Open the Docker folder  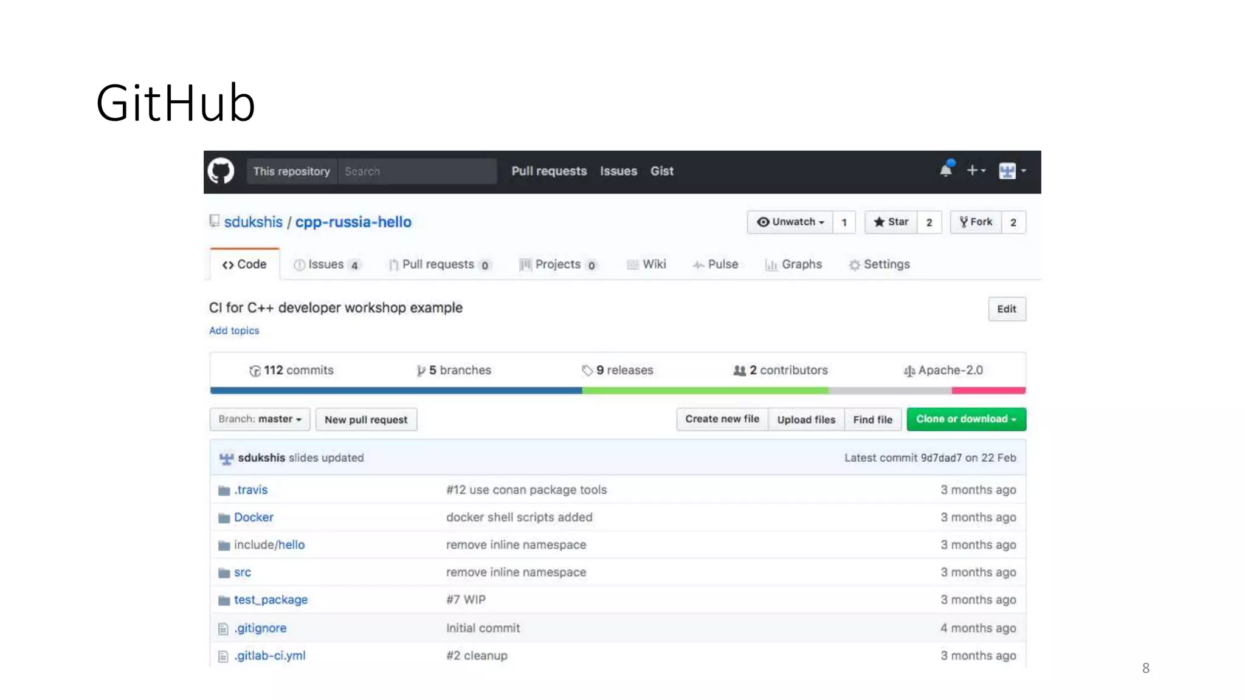click(253, 517)
